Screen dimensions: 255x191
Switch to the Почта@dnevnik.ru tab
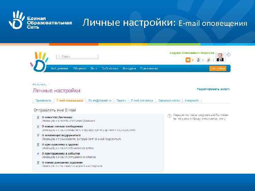click(x=100, y=101)
